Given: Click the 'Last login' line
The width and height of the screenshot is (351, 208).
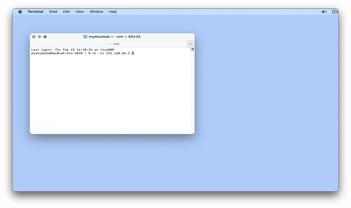Looking at the screenshot, I should pyautogui.click(x=73, y=50).
